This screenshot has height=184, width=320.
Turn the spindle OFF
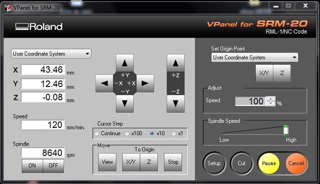(x=53, y=166)
